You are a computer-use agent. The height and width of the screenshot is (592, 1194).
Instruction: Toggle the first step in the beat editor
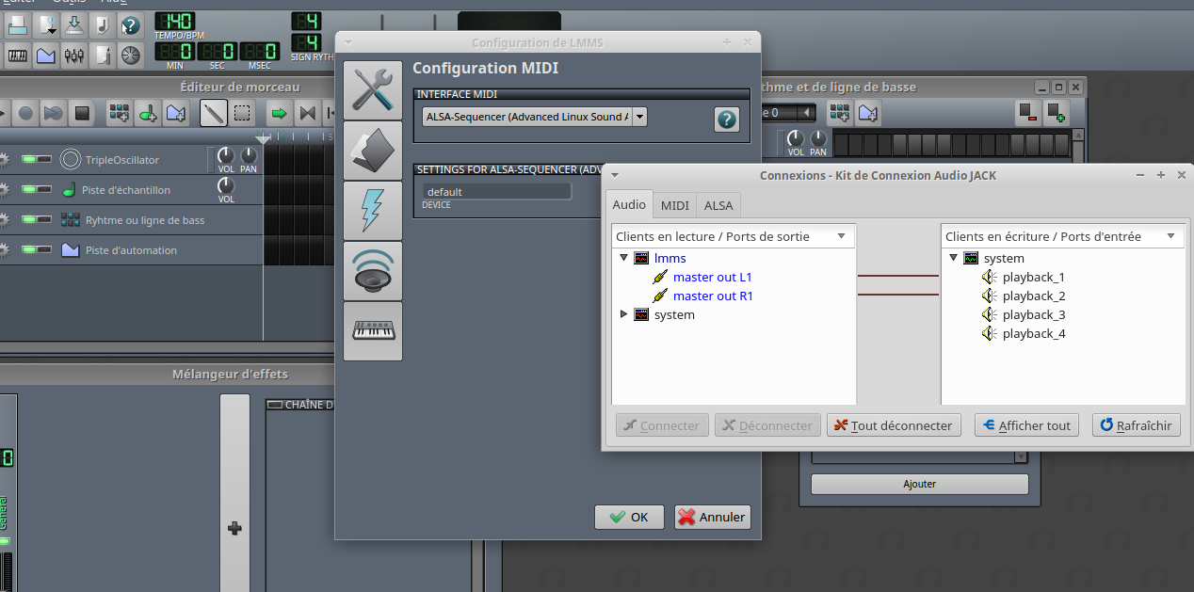[x=840, y=144]
